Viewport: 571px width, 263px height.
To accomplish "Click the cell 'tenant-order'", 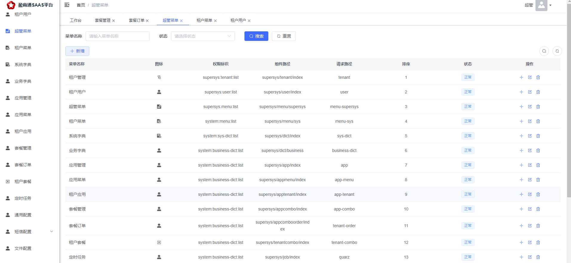I will tap(344, 226).
